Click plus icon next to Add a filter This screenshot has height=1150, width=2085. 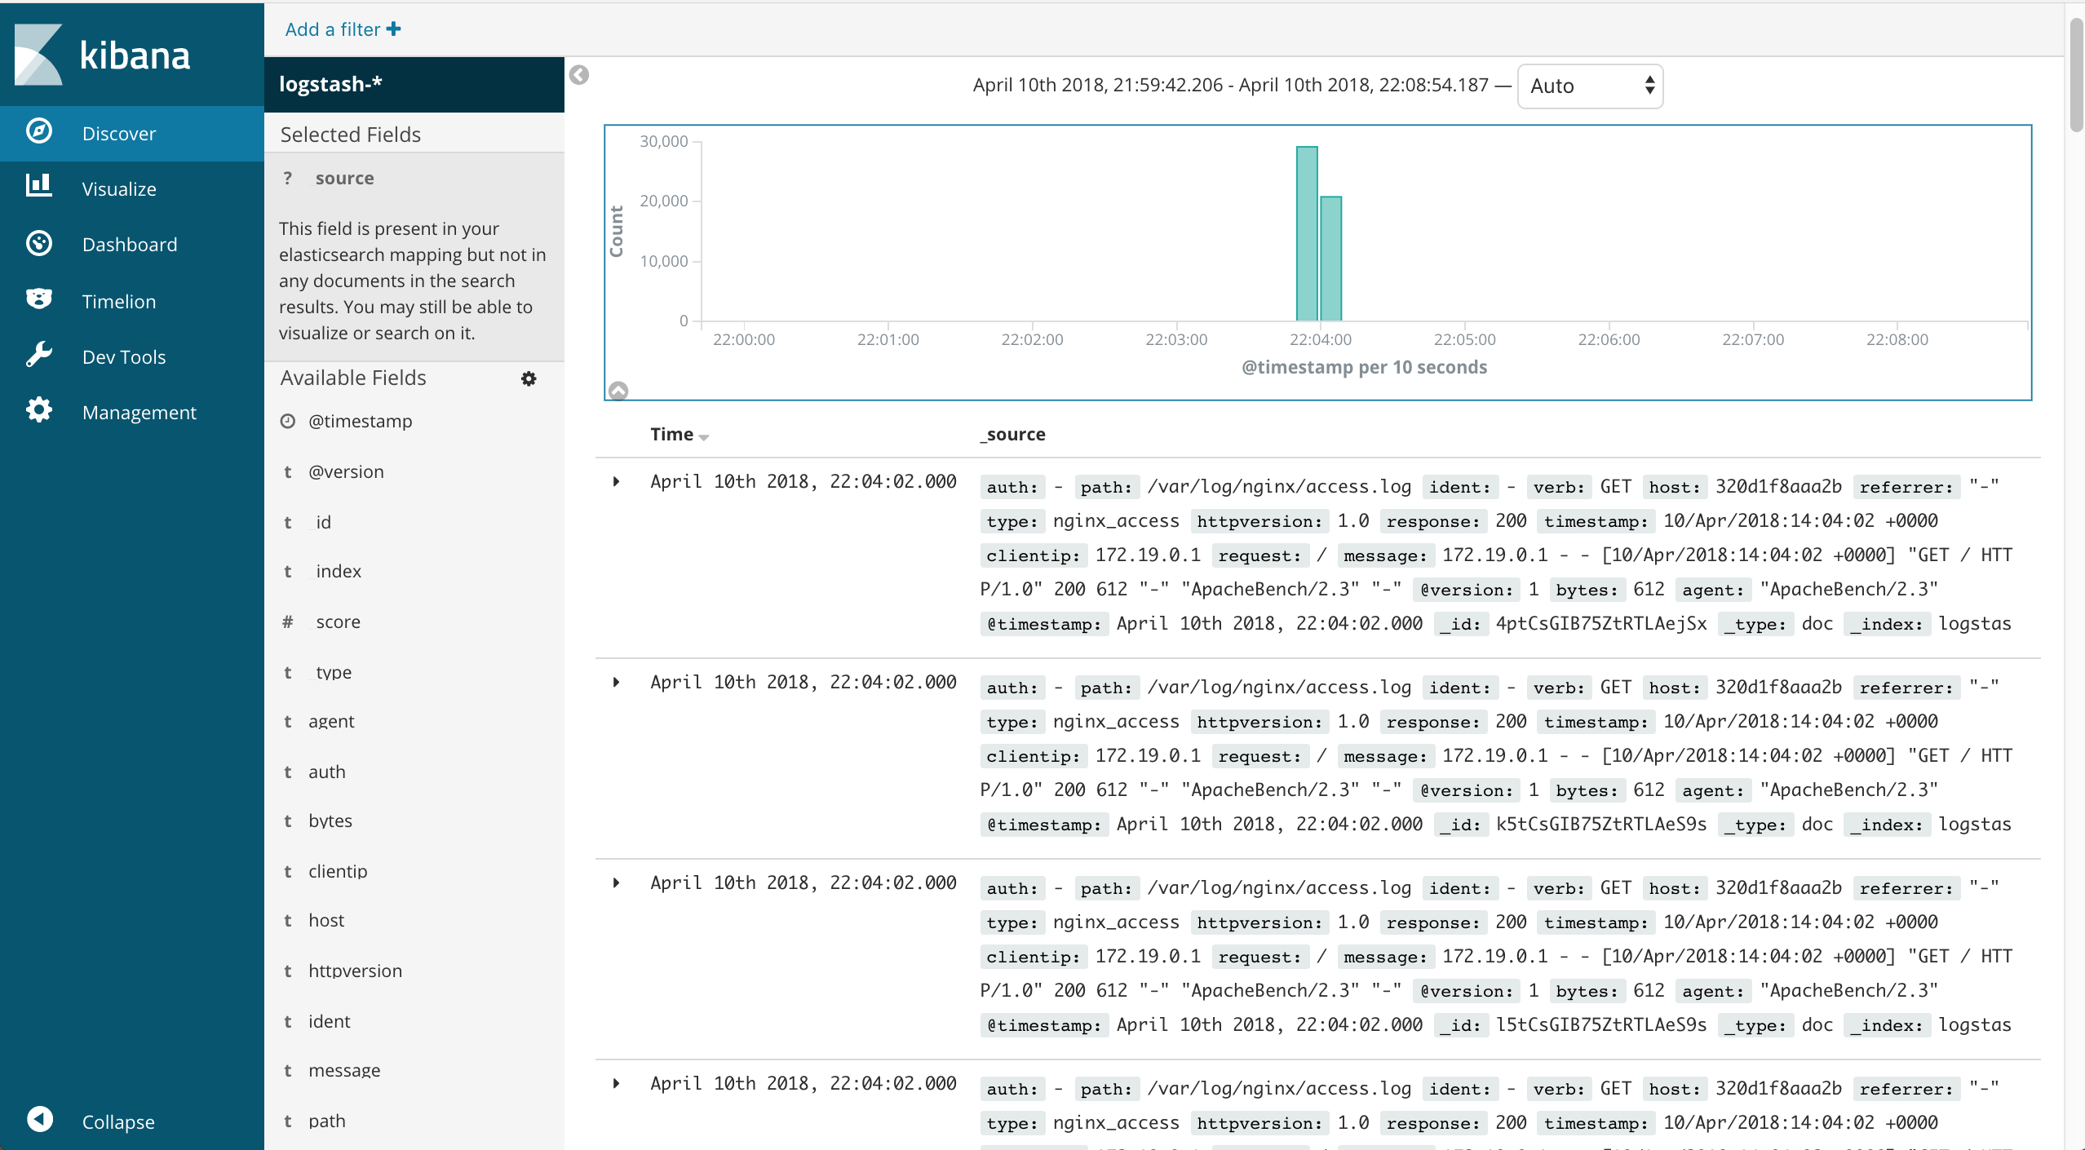pos(394,29)
